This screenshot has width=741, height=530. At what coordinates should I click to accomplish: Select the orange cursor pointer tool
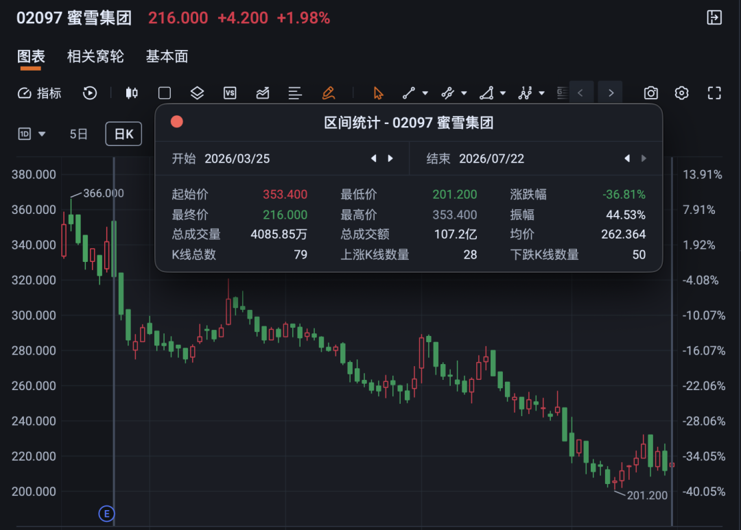(x=378, y=93)
